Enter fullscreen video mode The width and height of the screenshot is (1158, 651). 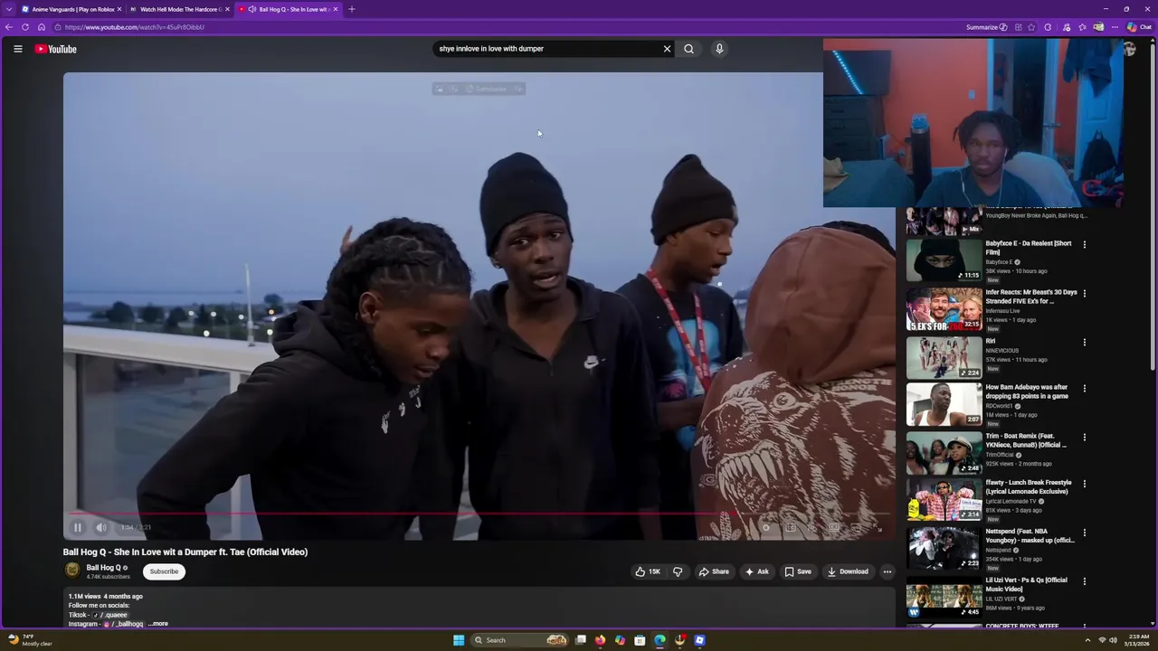[877, 527]
